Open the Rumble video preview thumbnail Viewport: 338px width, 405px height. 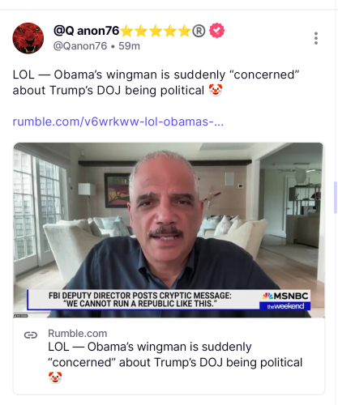click(169, 230)
